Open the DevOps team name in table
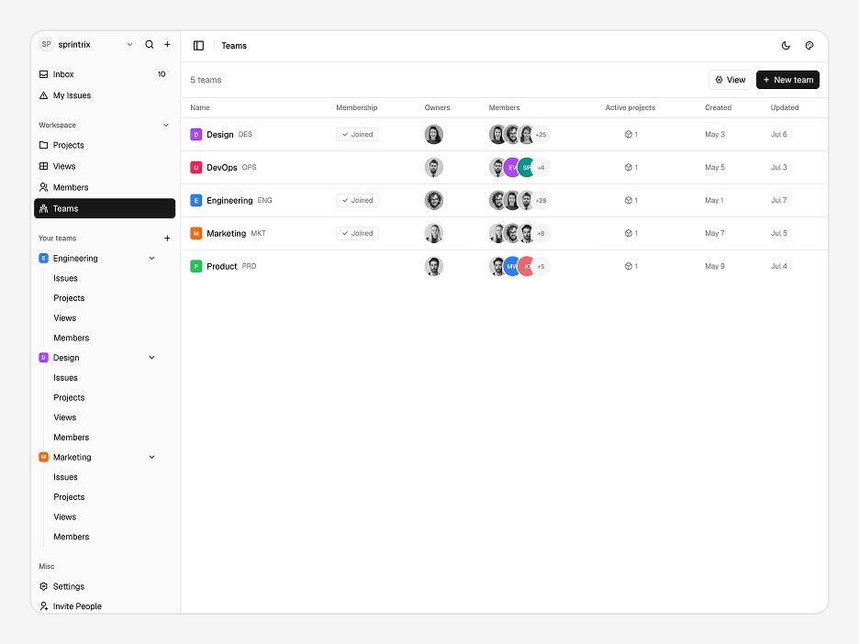The width and height of the screenshot is (859, 644). 222,168
